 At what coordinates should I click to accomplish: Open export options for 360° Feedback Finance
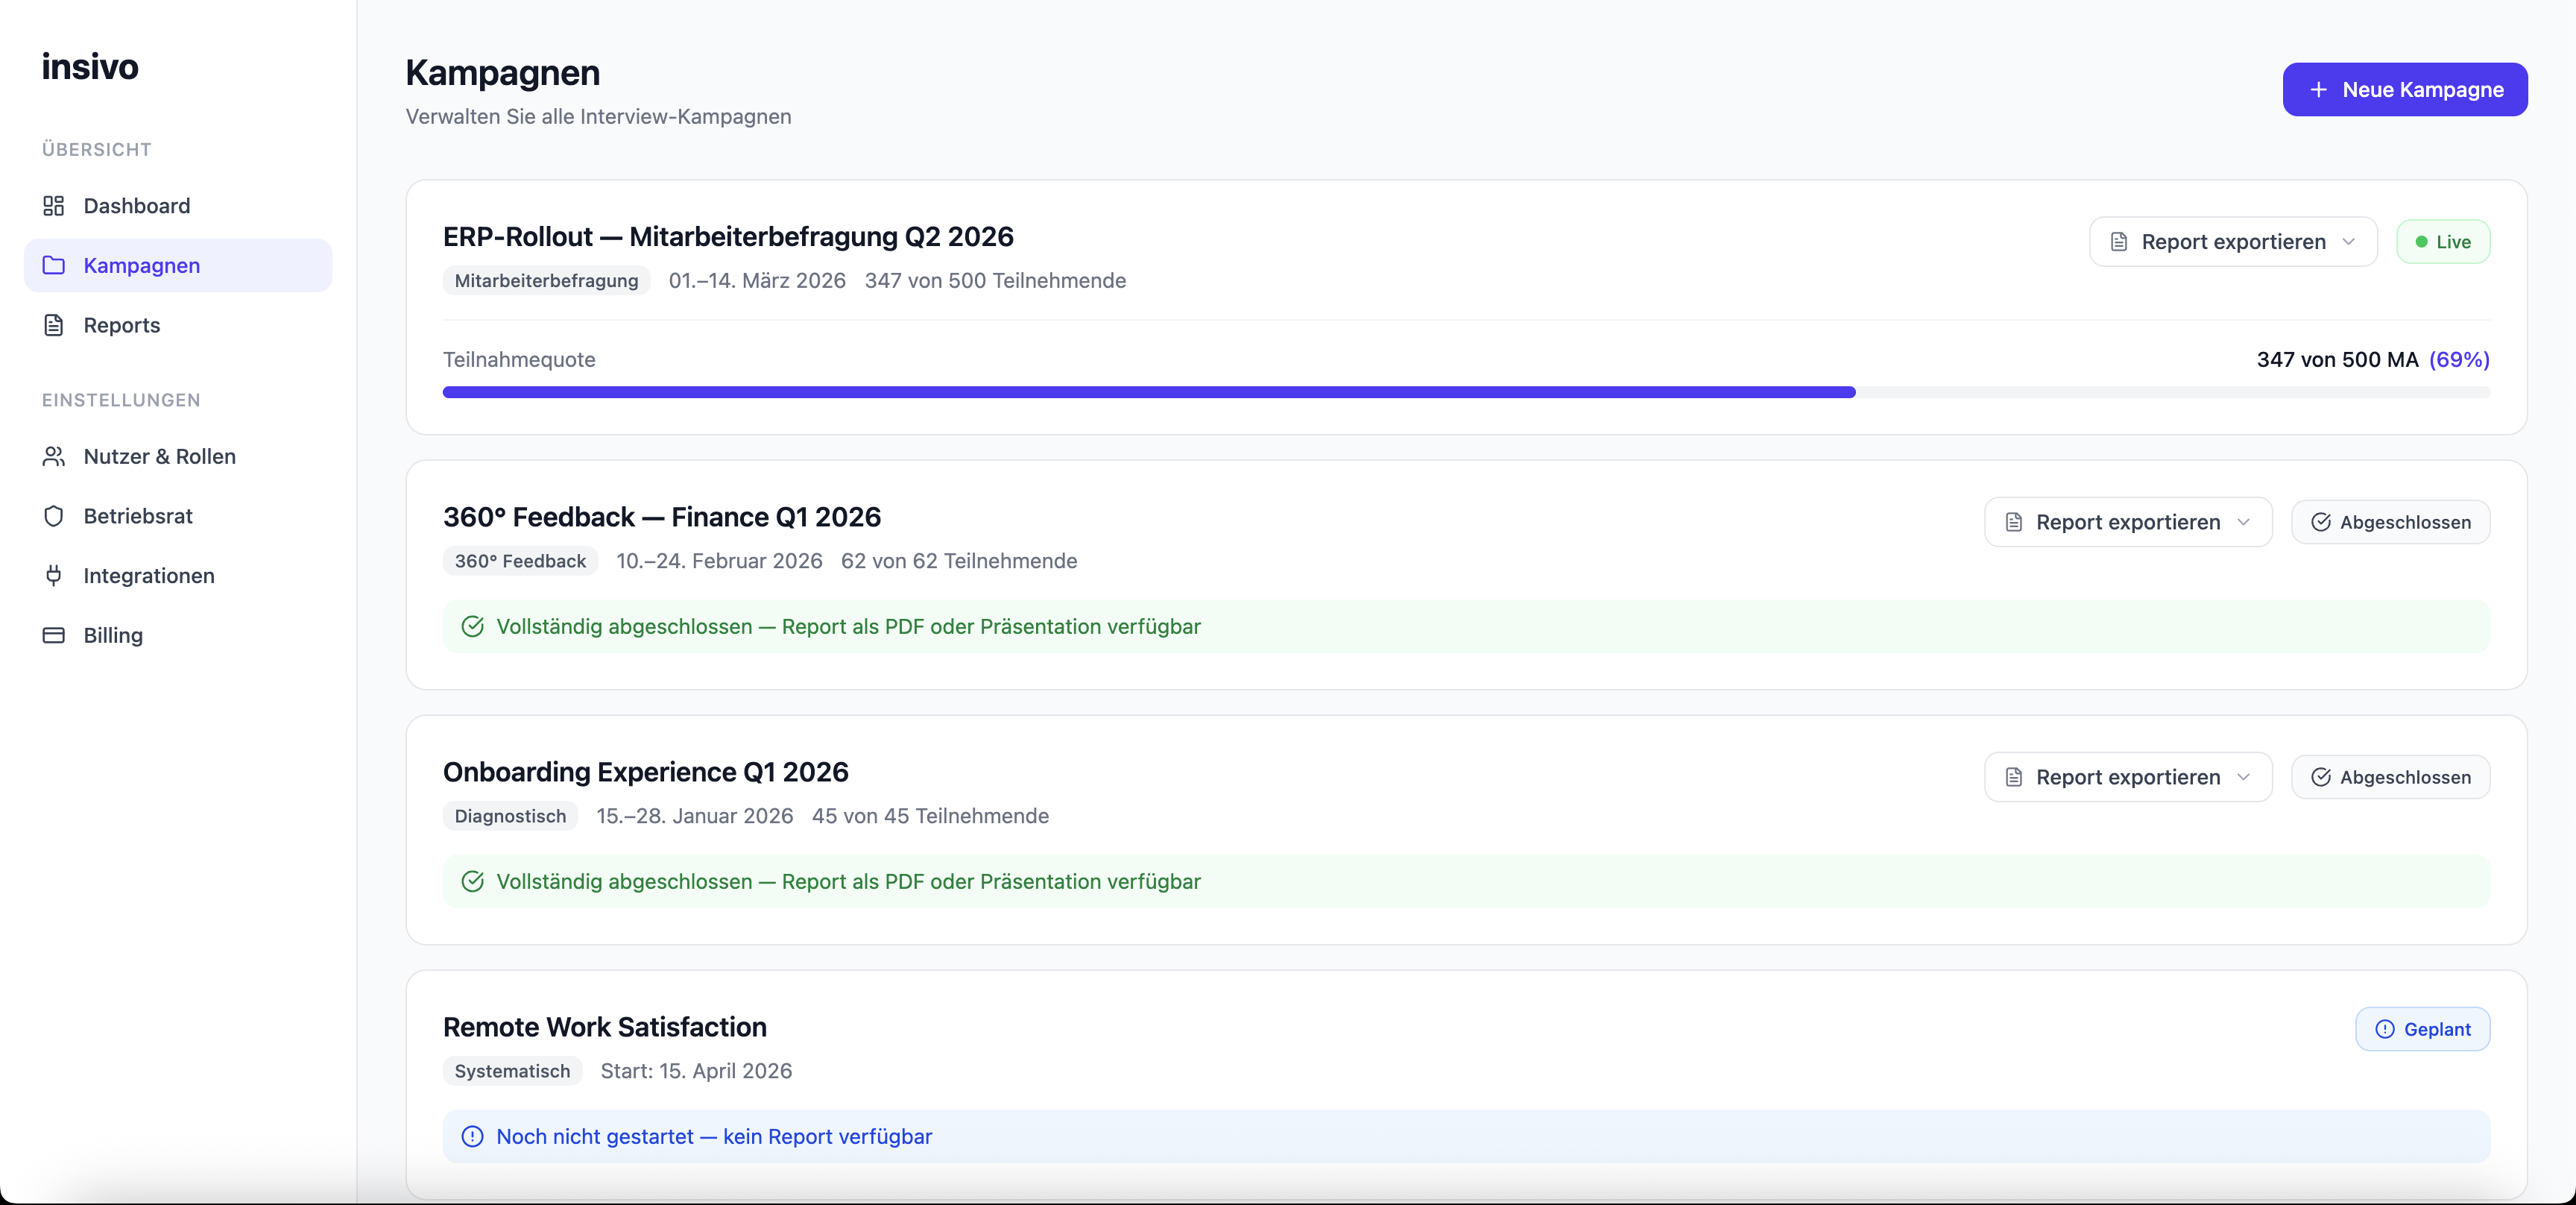(2127, 521)
